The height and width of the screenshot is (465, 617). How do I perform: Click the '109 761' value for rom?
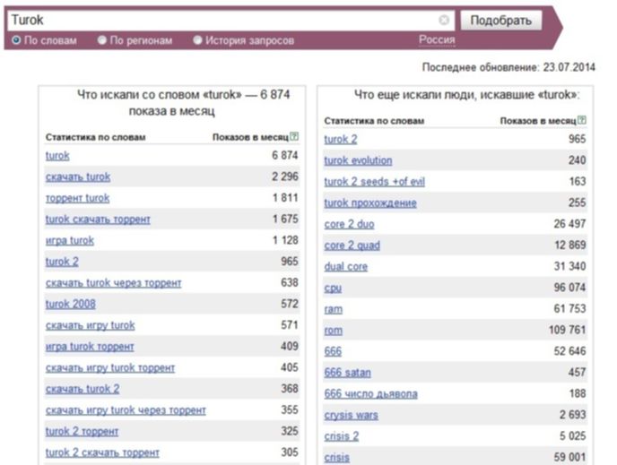pyautogui.click(x=567, y=330)
